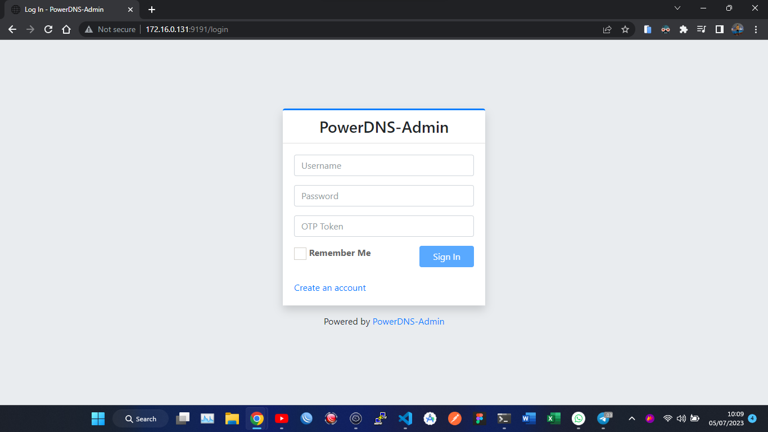
Task: Open the Chrome three-dot menu
Action: click(755, 29)
